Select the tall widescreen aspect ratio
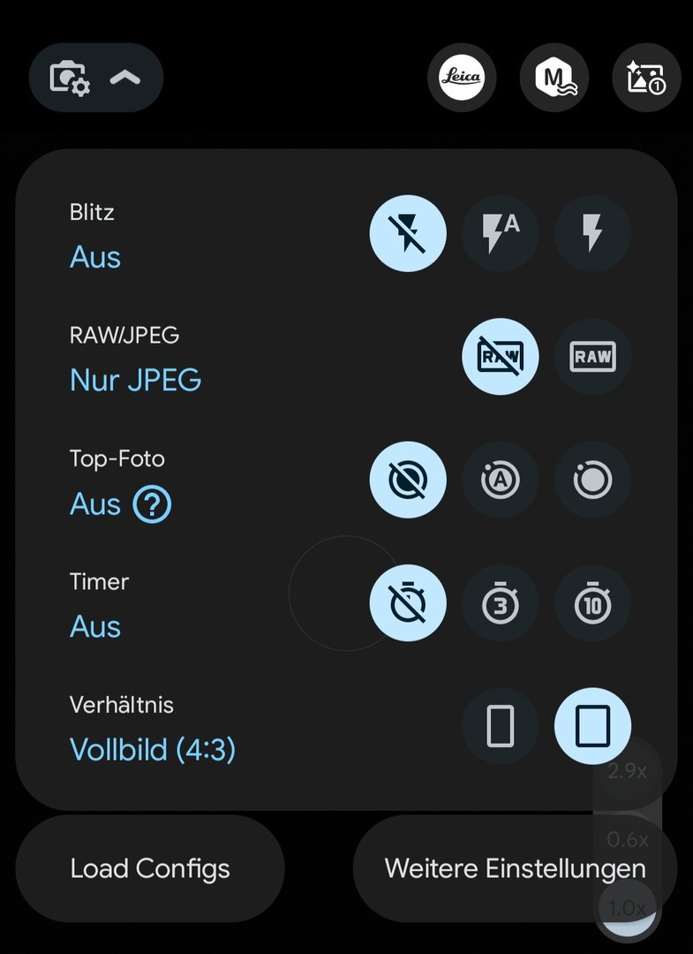Screen dimensions: 693x954 (501, 727)
